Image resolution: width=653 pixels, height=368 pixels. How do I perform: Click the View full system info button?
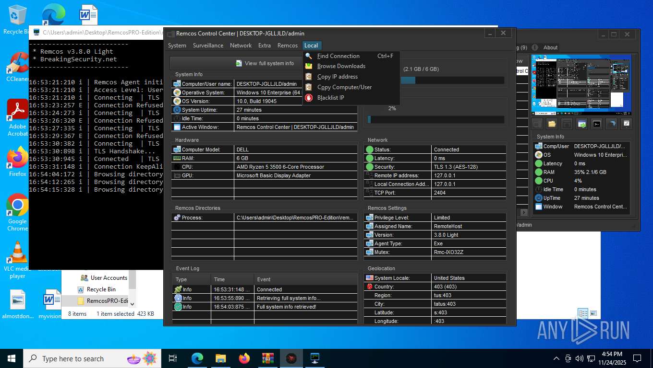pyautogui.click(x=265, y=63)
